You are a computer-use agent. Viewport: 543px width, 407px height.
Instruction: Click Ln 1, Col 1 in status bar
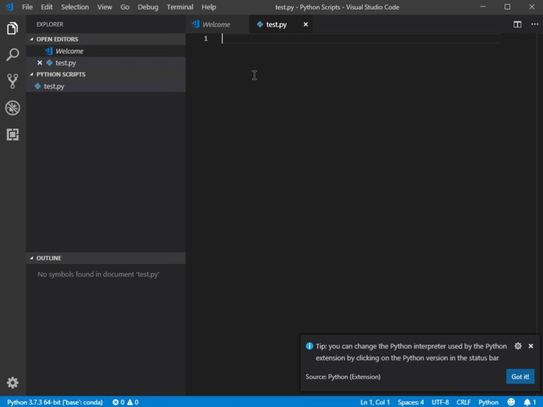click(x=375, y=402)
